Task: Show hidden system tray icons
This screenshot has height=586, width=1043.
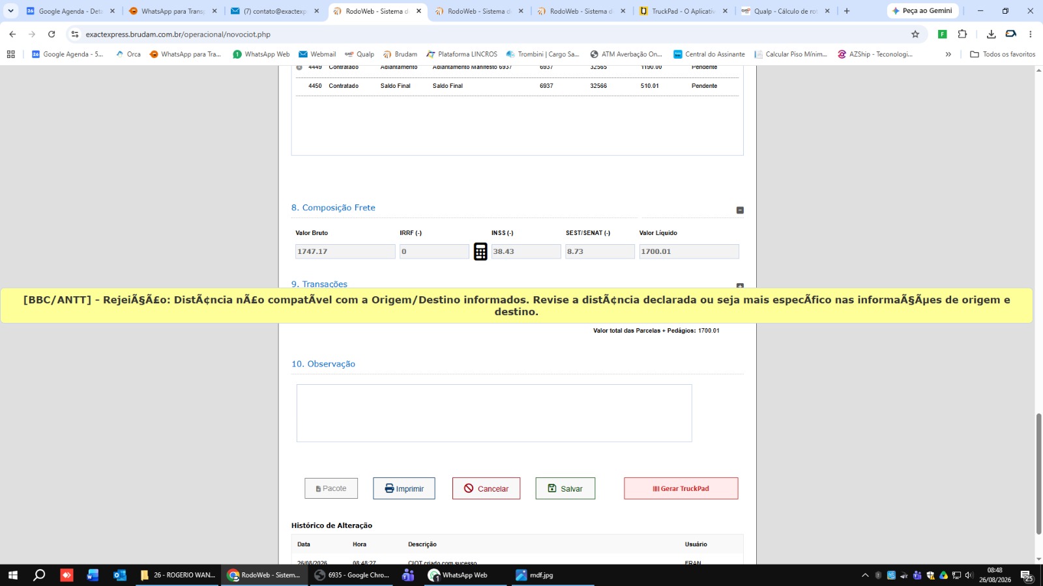Action: point(865,575)
